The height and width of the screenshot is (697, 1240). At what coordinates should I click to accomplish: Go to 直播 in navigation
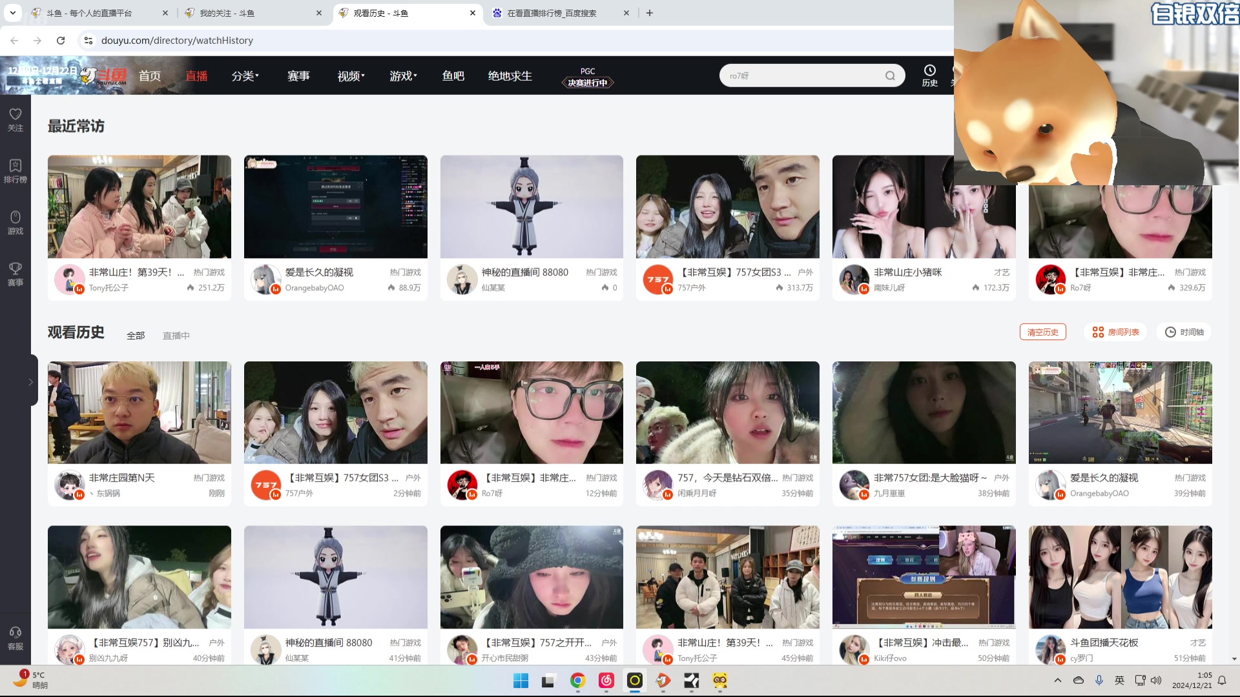click(196, 76)
